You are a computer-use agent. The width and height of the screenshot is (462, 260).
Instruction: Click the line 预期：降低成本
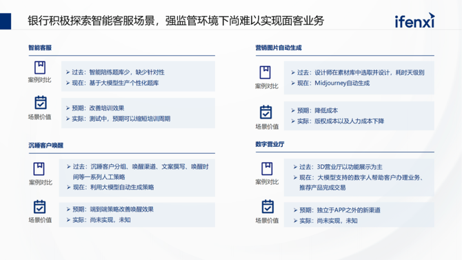pyautogui.click(x=314, y=110)
